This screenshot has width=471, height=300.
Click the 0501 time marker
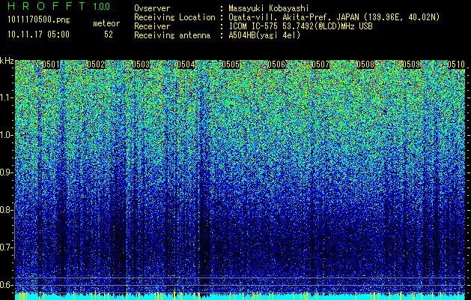[51, 64]
